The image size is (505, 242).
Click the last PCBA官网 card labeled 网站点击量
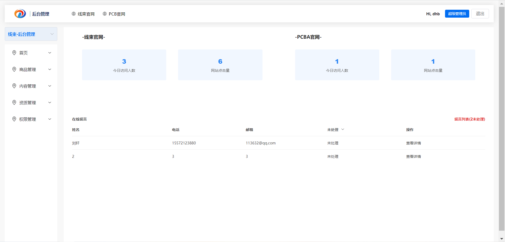click(x=433, y=65)
